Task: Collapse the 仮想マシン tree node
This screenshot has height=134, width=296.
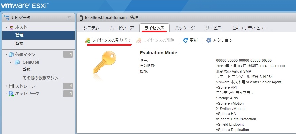Action: (x=7, y=55)
